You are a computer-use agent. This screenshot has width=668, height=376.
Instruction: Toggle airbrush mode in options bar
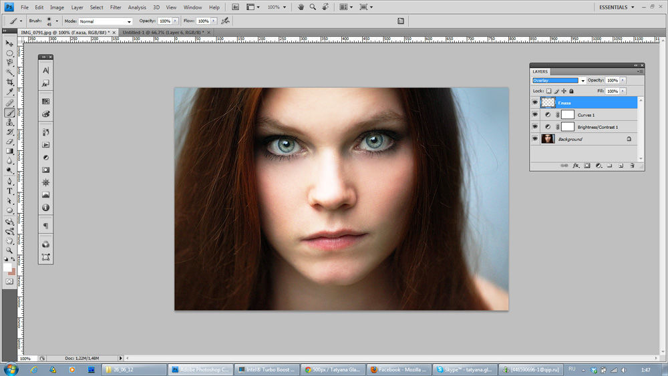(225, 21)
